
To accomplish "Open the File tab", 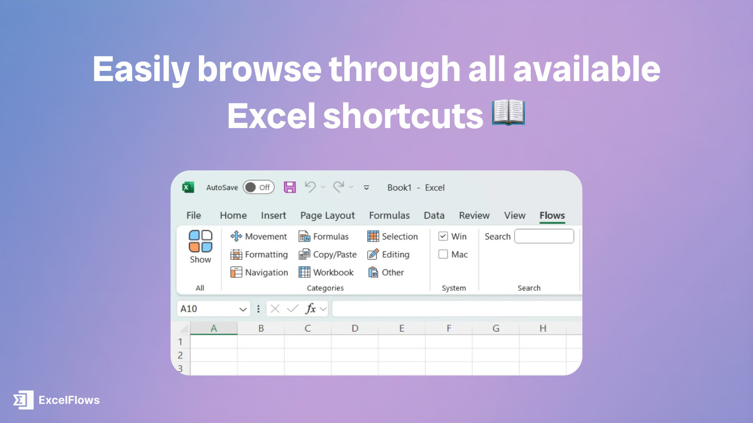I will point(194,215).
